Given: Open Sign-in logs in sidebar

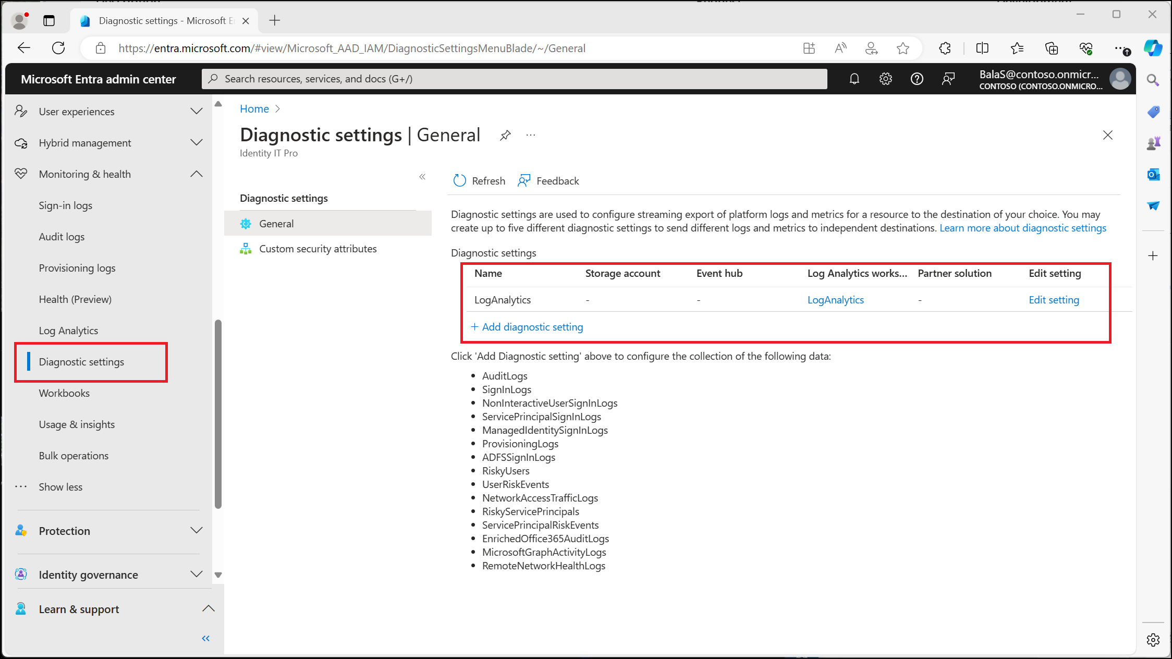Looking at the screenshot, I should [66, 205].
